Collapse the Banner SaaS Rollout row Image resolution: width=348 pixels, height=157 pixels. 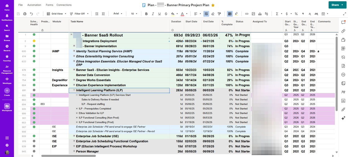click(71, 35)
